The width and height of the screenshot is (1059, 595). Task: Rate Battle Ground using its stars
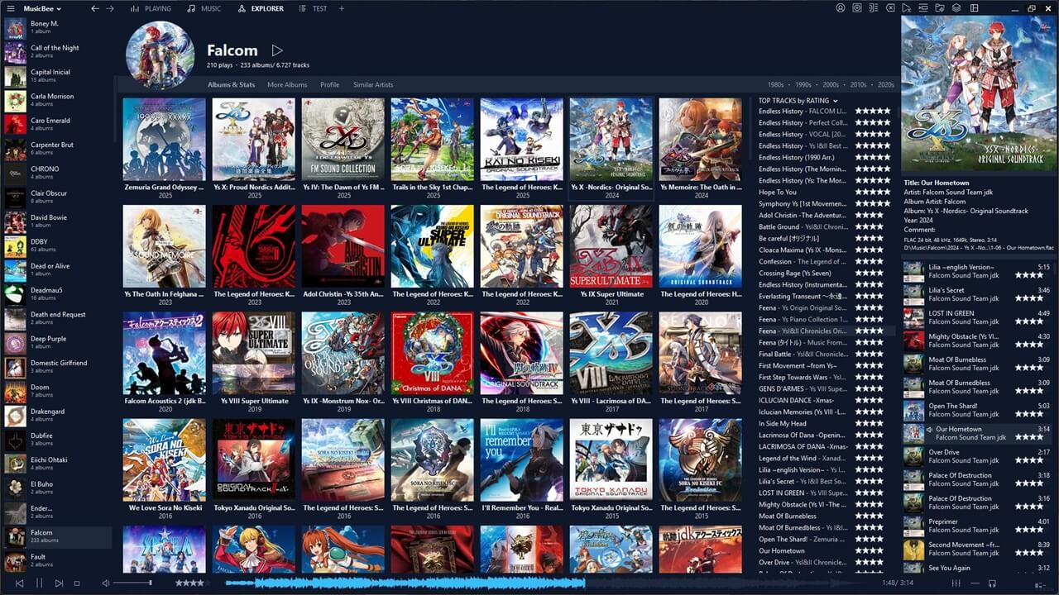(869, 226)
